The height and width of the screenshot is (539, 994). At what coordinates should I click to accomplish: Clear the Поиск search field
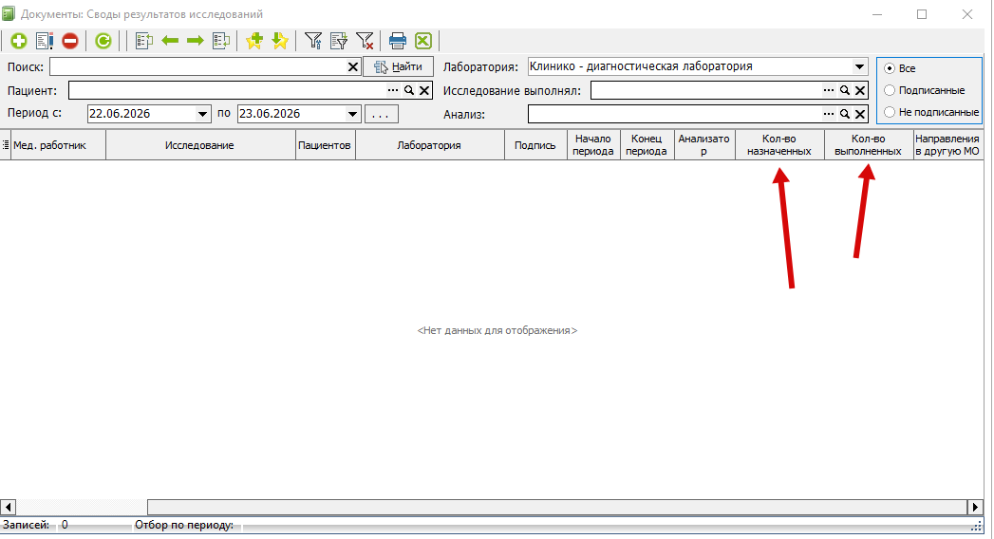pos(353,66)
